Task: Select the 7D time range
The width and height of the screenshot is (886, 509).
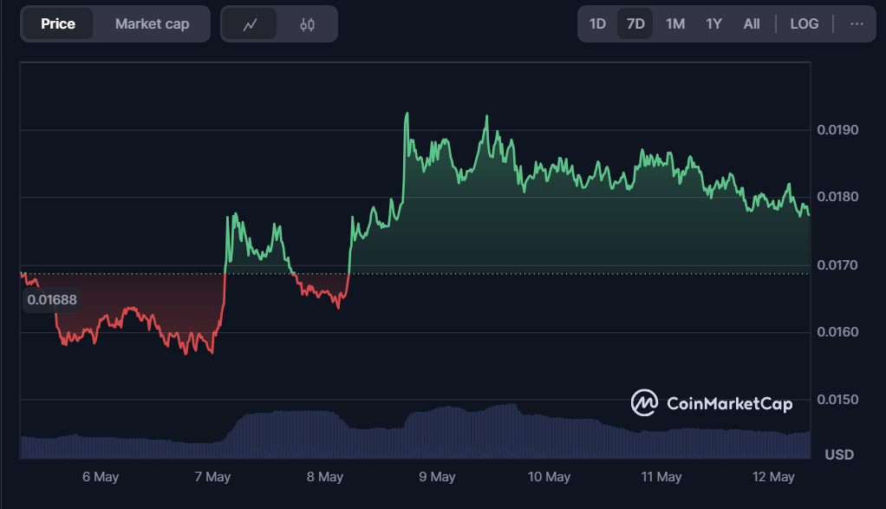Action: tap(635, 24)
